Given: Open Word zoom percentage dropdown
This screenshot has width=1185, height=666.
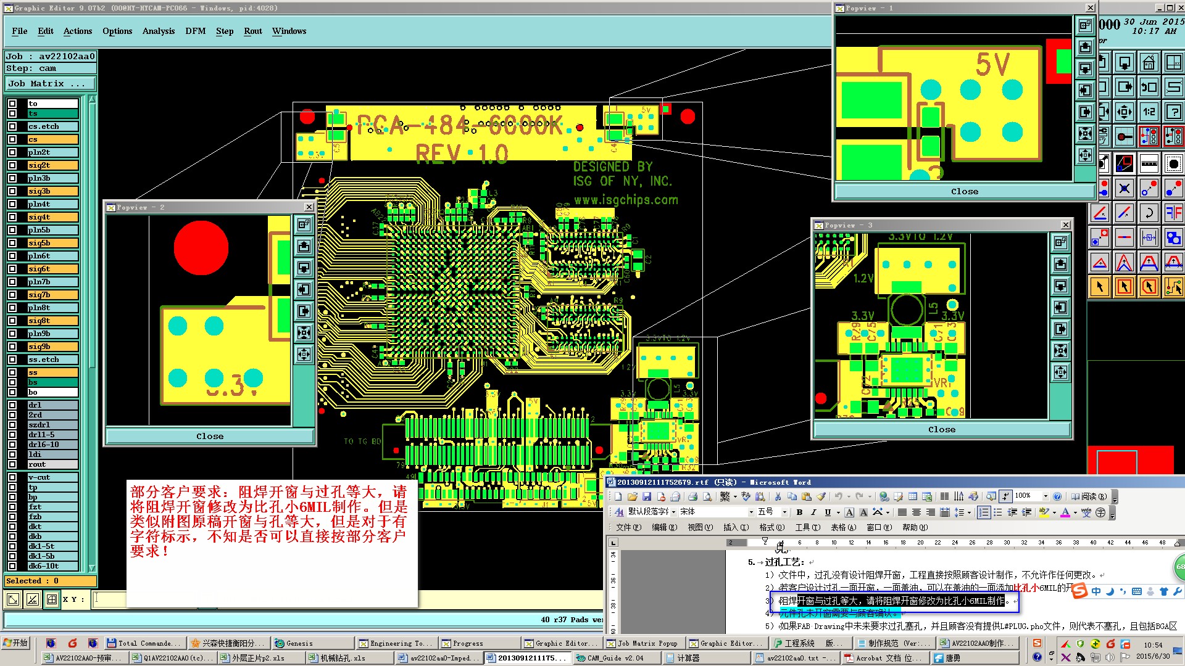Looking at the screenshot, I should pyautogui.click(x=1046, y=496).
